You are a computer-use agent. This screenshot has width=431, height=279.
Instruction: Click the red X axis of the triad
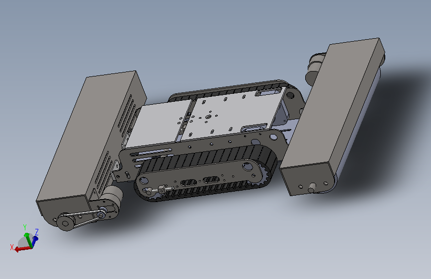(x=22, y=249)
